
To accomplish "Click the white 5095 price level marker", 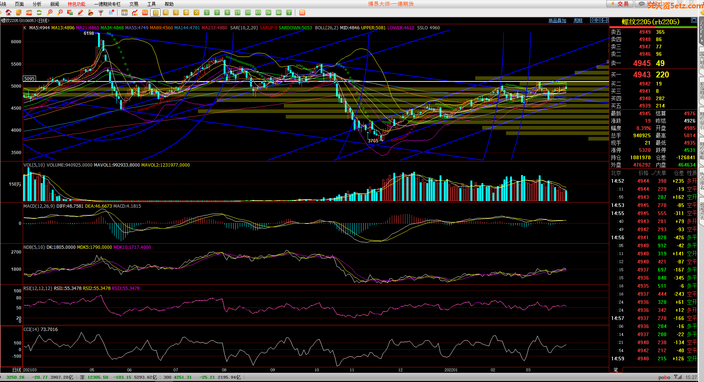I will (x=29, y=79).
